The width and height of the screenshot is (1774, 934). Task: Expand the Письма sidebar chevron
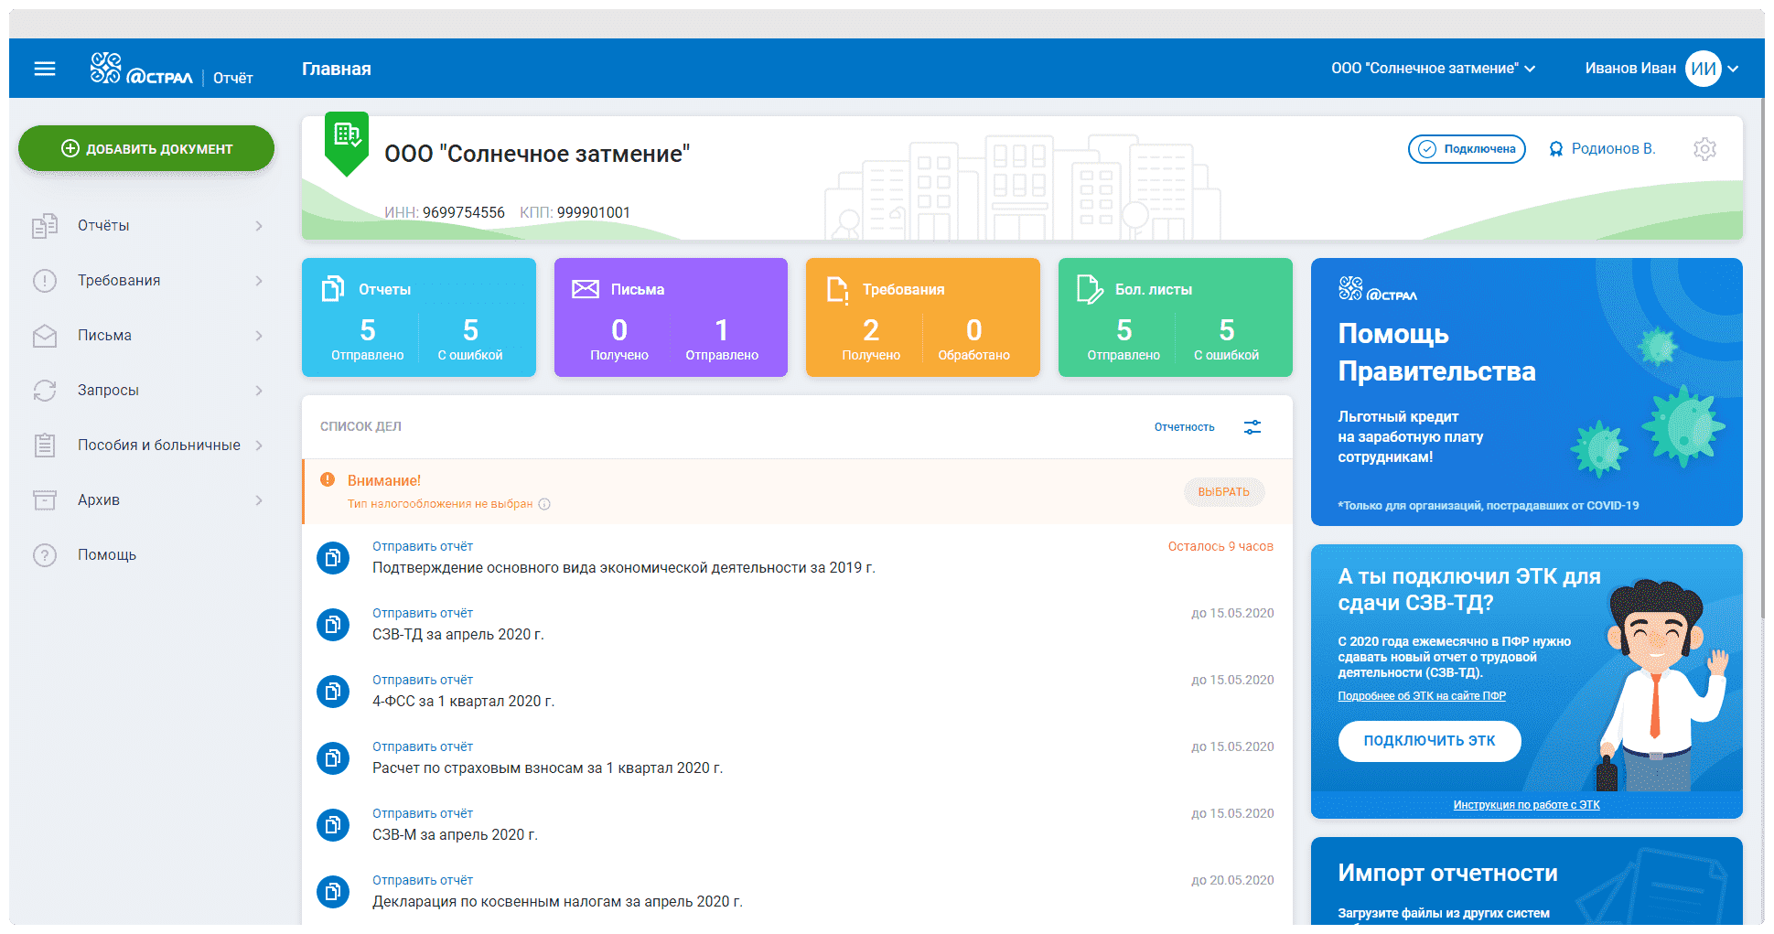[x=259, y=336]
